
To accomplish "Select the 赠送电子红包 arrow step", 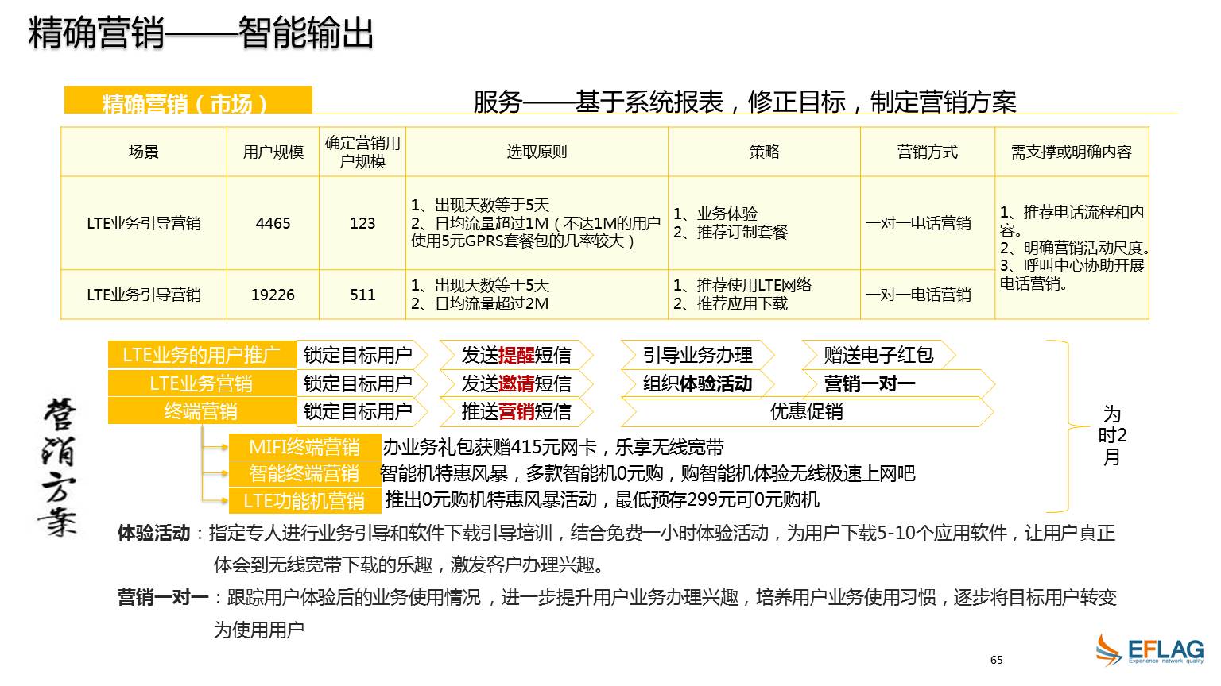I will pos(878,355).
